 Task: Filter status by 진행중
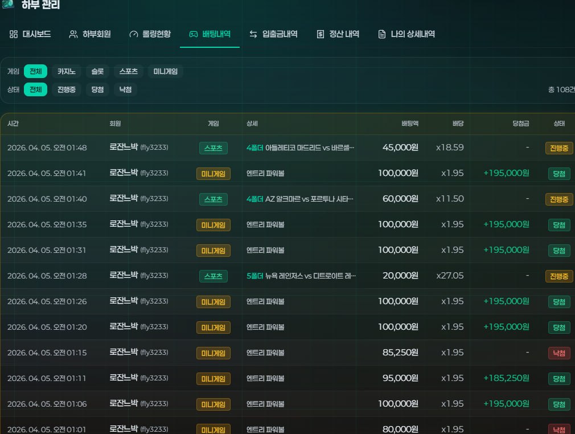tap(67, 89)
